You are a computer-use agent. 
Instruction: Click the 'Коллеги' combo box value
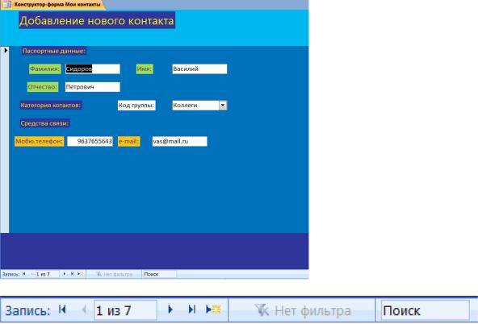coord(195,106)
